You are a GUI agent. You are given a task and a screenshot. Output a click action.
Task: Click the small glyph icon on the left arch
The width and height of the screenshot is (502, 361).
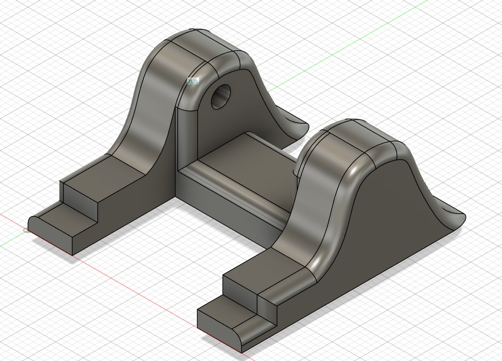click(x=193, y=81)
